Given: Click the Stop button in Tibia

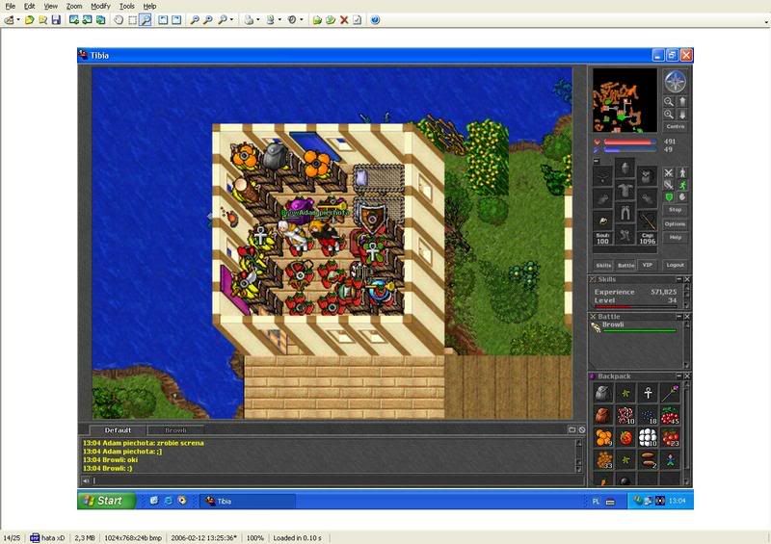Looking at the screenshot, I should (x=676, y=210).
